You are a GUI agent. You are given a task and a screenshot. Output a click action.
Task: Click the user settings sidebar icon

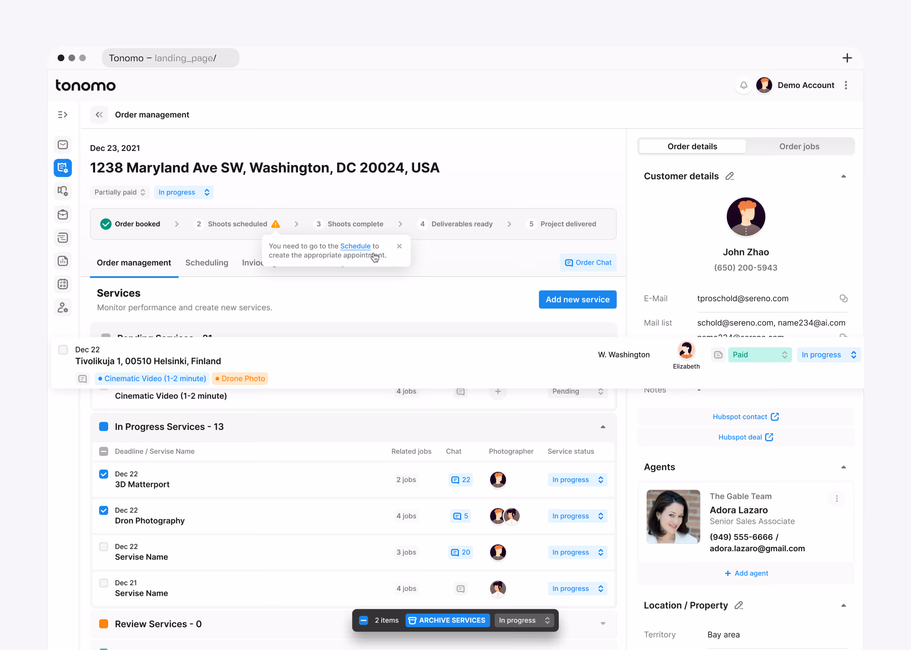(x=63, y=307)
